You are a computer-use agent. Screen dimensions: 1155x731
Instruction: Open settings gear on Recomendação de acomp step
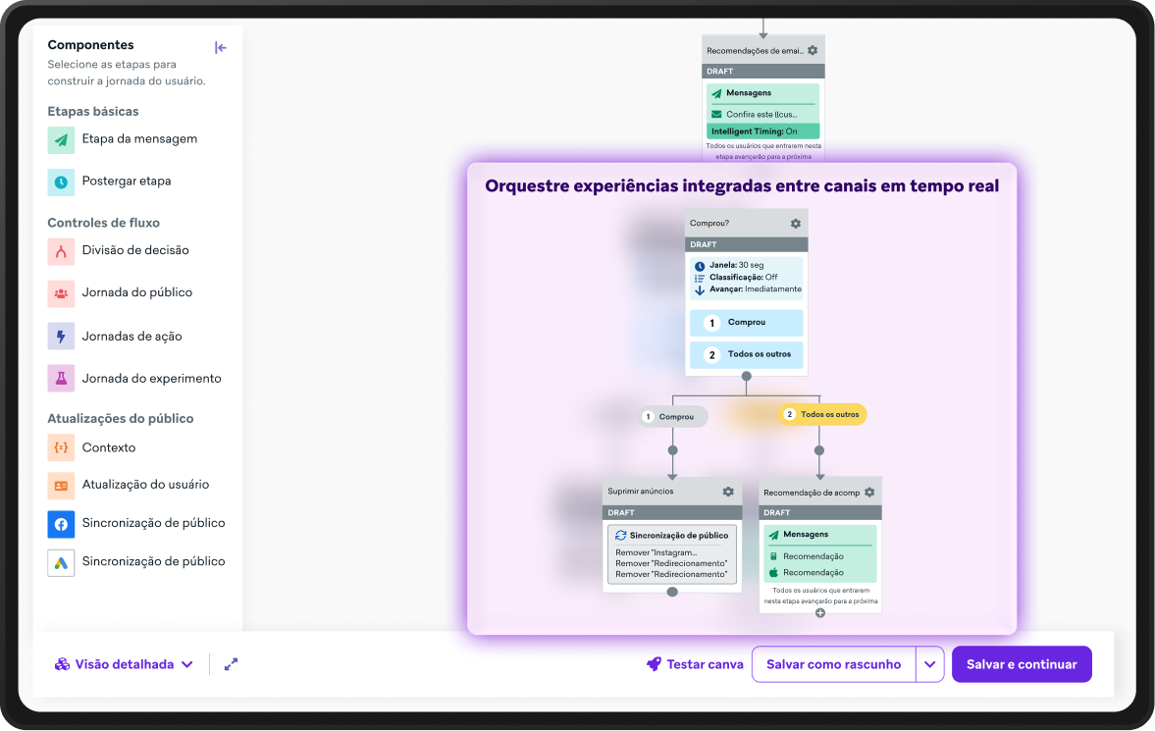pos(869,493)
